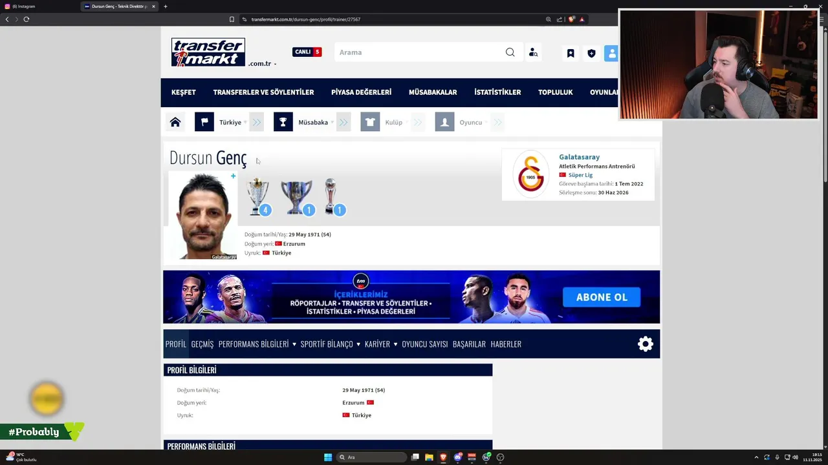Click the address bar URL

306,19
